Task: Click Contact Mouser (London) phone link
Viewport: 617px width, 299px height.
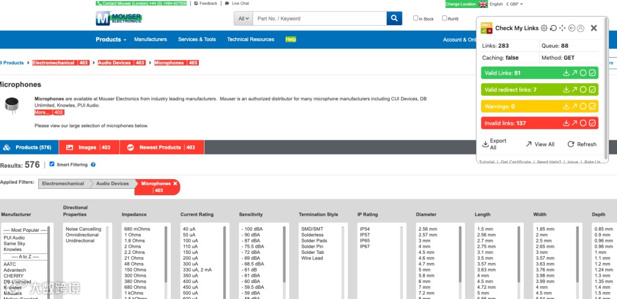Action: coord(141,3)
